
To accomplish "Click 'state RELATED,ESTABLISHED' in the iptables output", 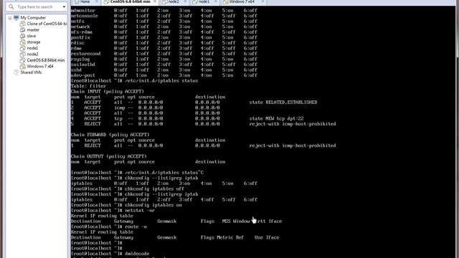I will click(x=283, y=102).
